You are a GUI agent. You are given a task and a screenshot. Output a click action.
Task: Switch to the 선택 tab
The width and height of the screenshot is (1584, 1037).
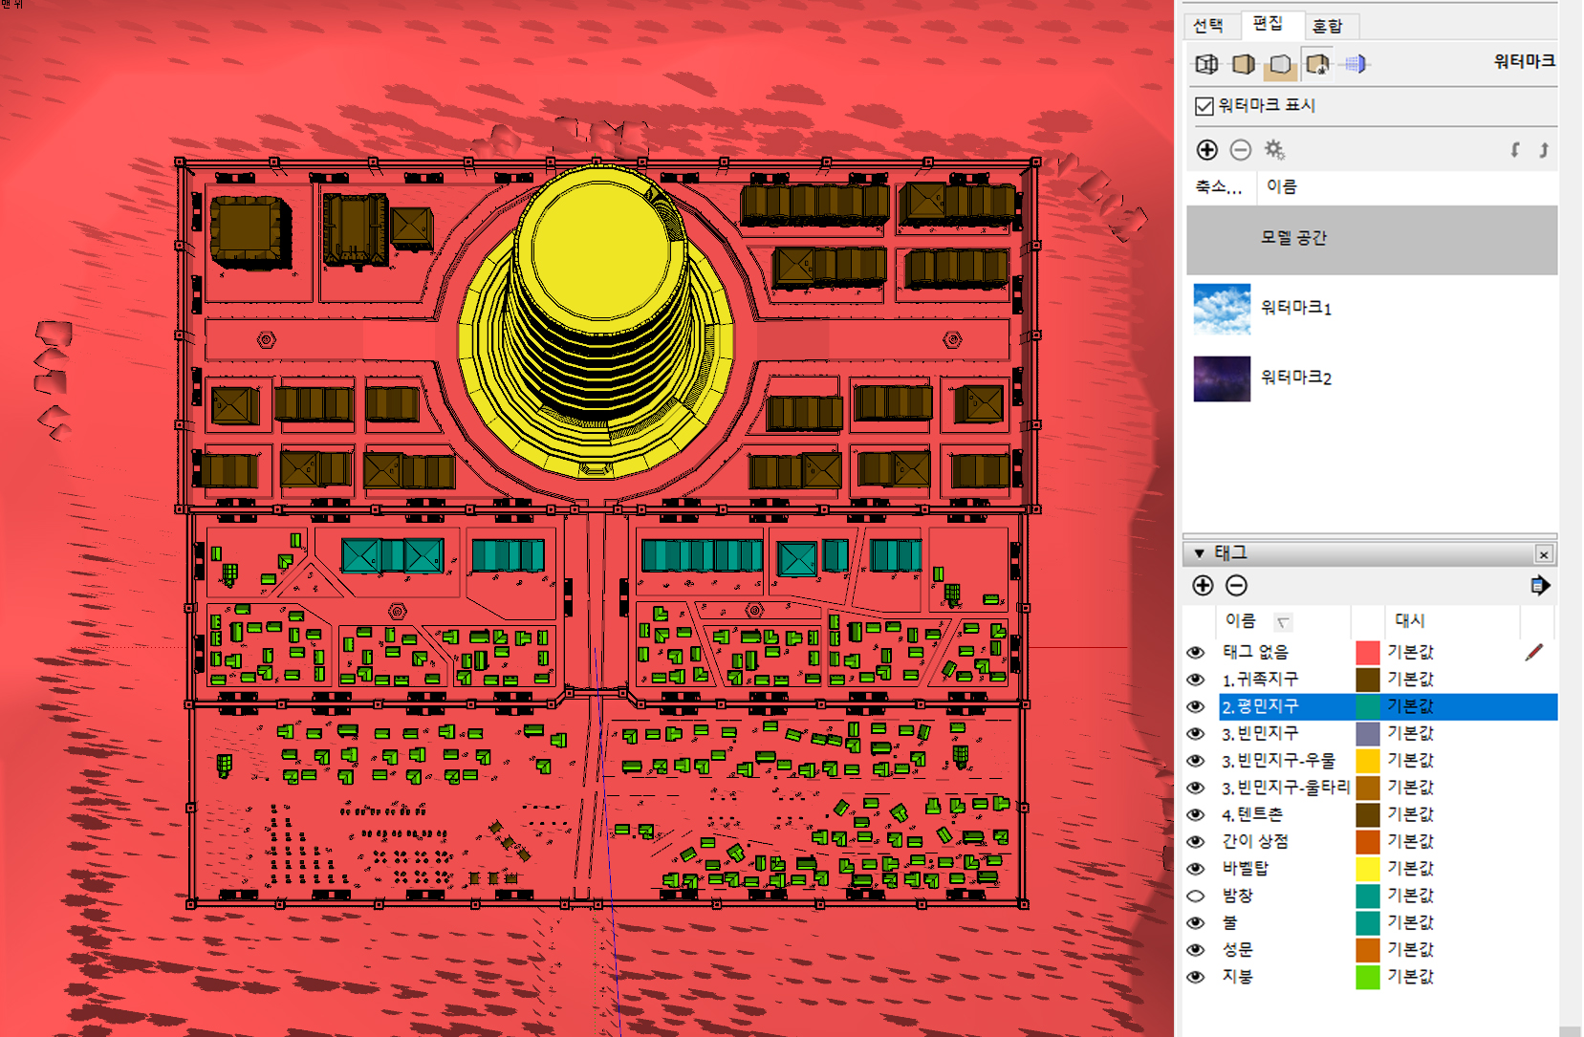point(1208,26)
